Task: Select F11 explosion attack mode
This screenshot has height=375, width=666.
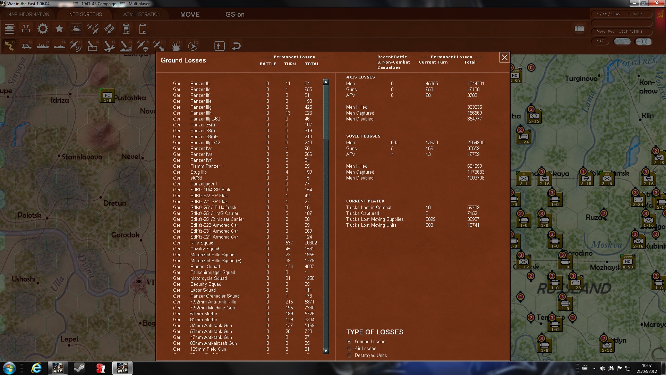Action: [177, 46]
